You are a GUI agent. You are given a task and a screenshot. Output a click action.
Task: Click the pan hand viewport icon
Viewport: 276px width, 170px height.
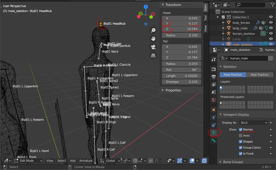pyautogui.click(x=153, y=39)
